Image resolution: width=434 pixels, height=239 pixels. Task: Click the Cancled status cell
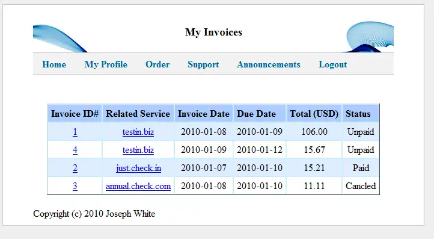[361, 186]
